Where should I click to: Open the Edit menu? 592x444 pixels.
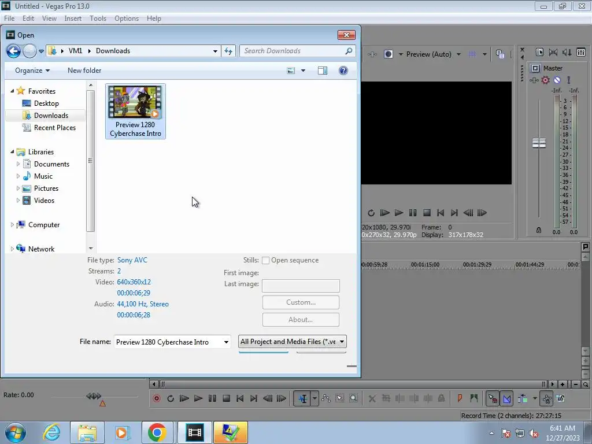[x=28, y=18]
